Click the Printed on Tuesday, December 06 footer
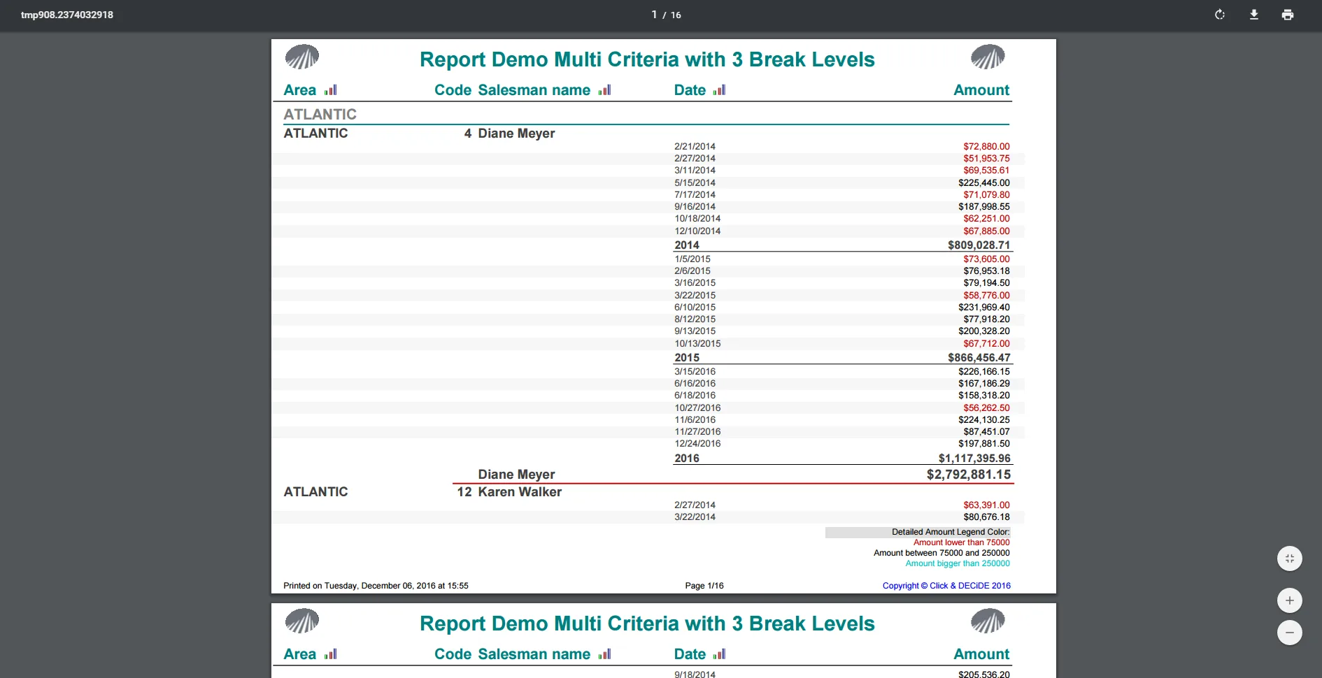The height and width of the screenshot is (678, 1322). click(376, 586)
